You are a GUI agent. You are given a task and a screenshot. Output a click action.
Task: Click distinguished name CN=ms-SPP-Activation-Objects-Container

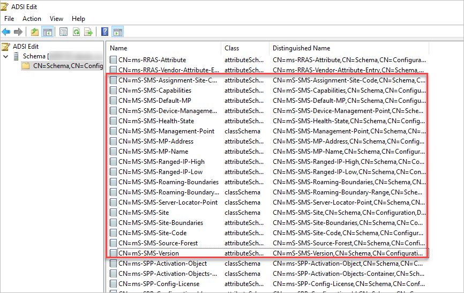[349, 274]
